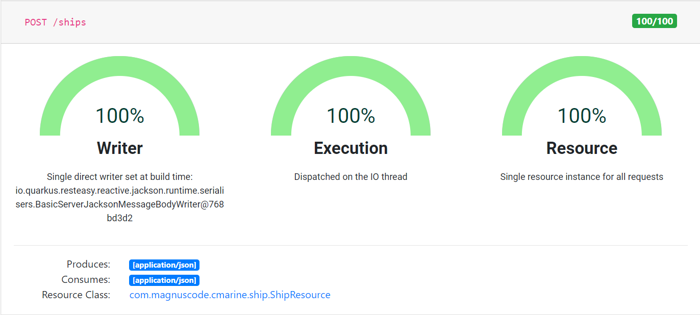The image size is (700, 315).
Task: Click the "Consumes:" label
Action: (x=86, y=280)
